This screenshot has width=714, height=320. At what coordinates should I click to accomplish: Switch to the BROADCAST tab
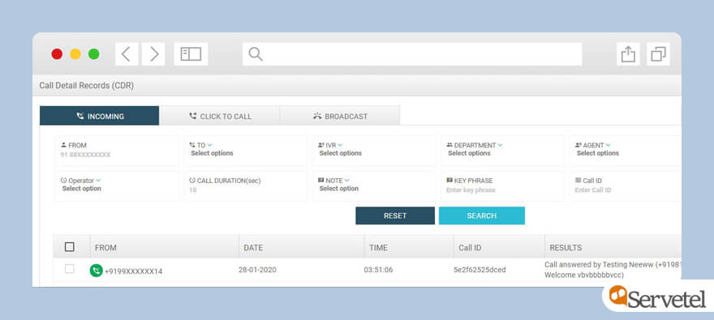click(340, 116)
